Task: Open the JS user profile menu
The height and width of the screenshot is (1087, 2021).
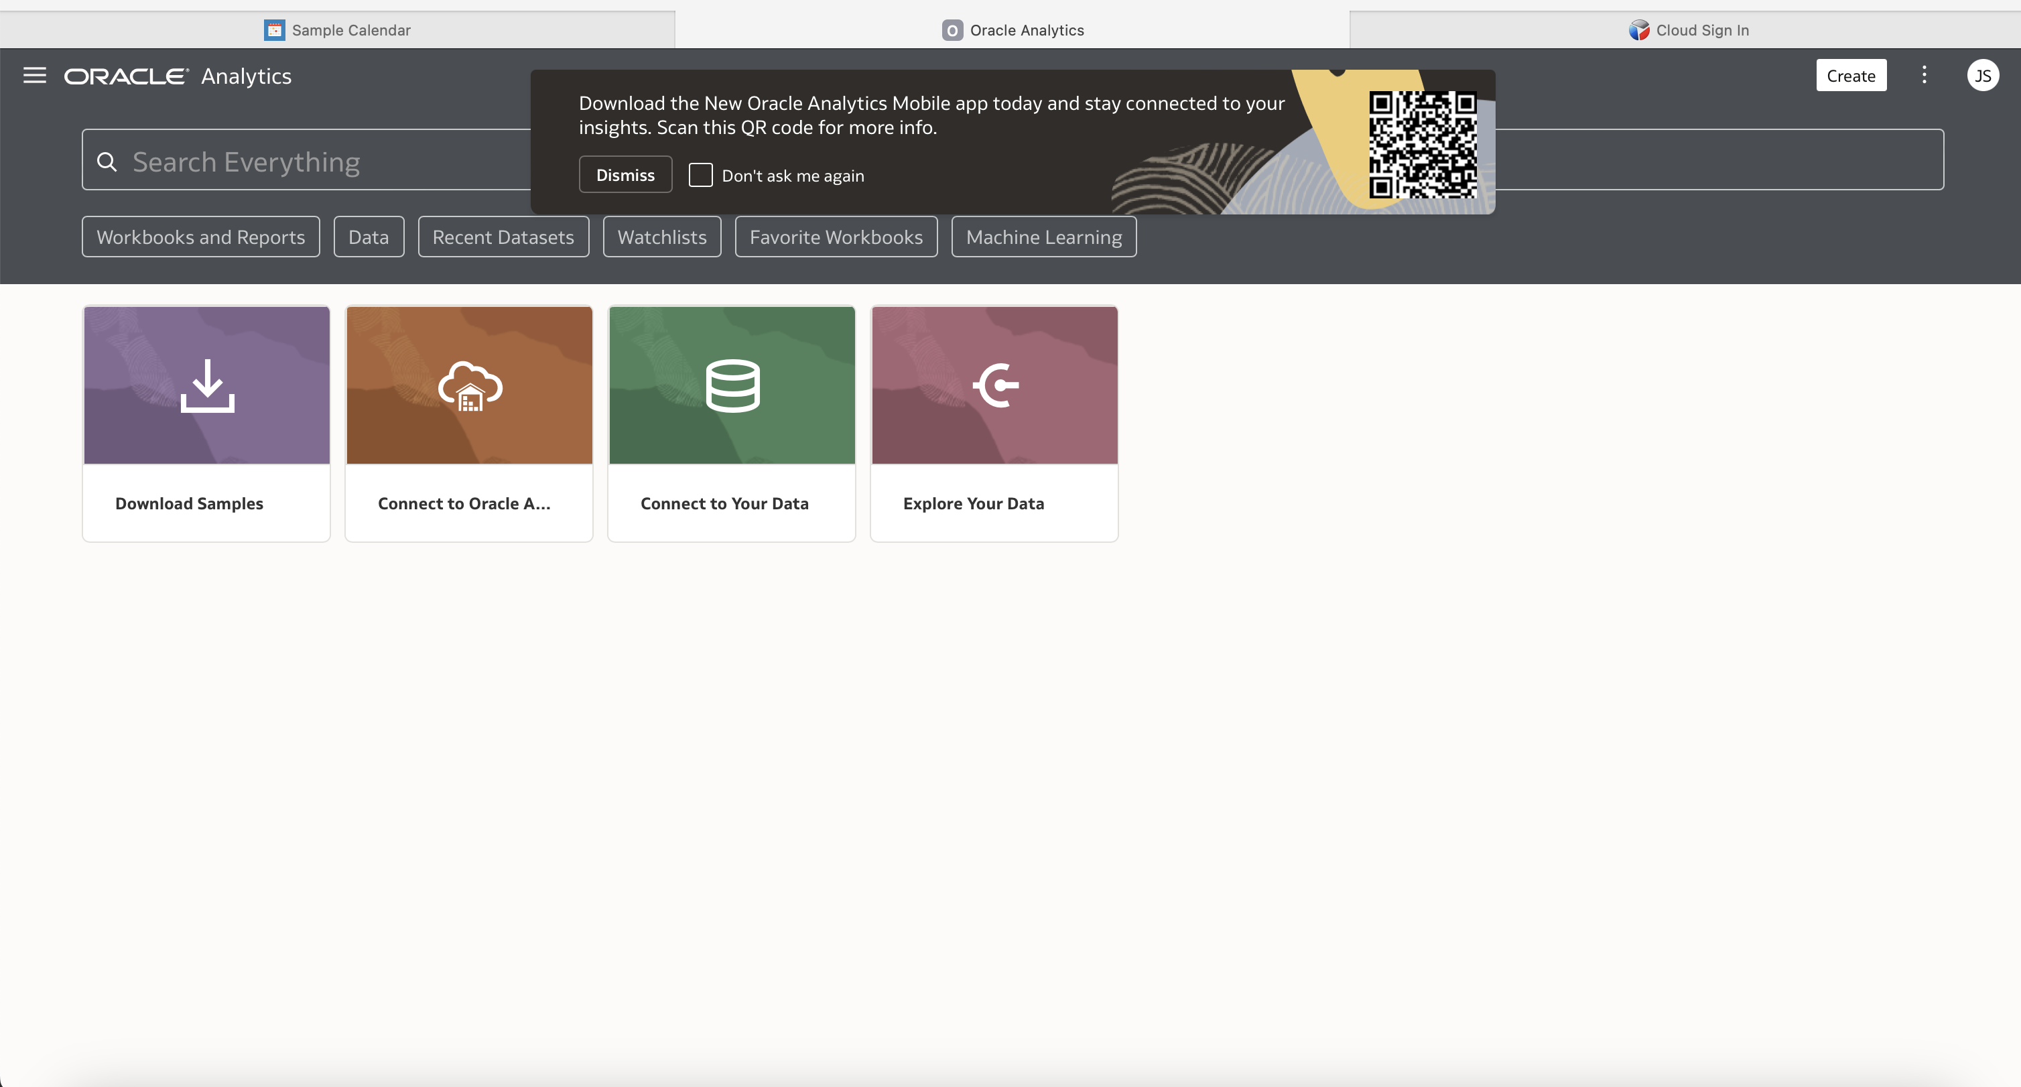Action: [x=1983, y=75]
